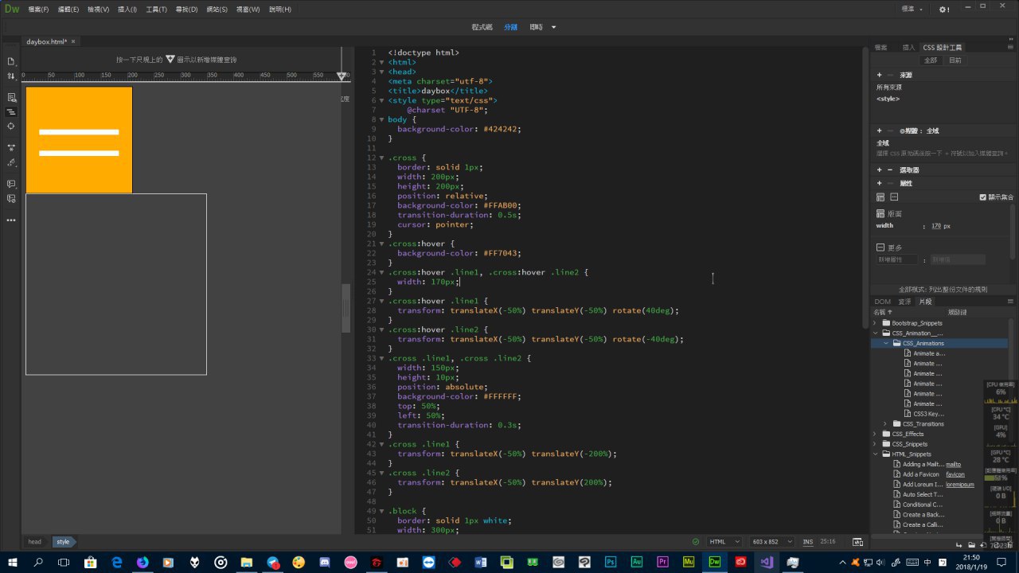Click the sync settings gear icon
Screen dimensions: 1019x573
(x=943, y=10)
